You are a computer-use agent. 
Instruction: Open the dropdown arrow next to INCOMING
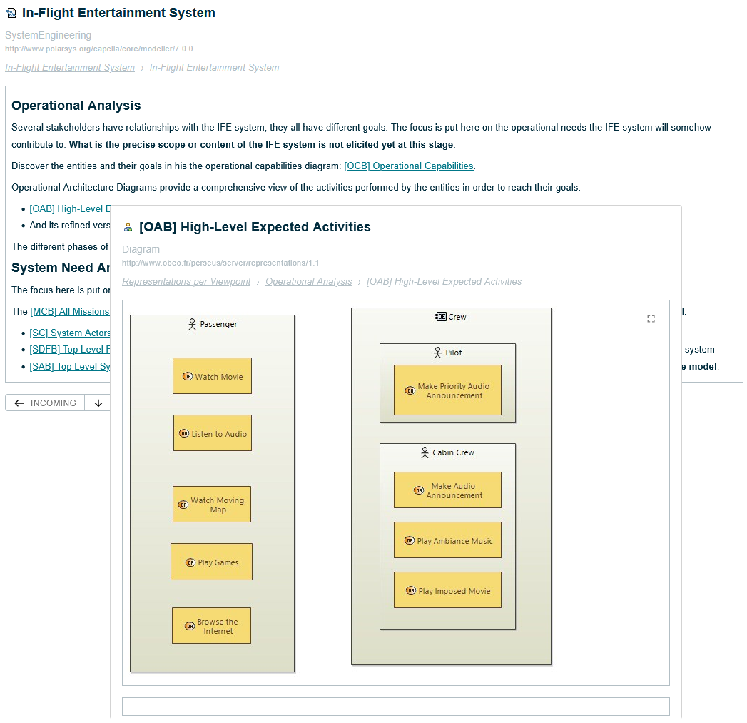click(x=98, y=403)
